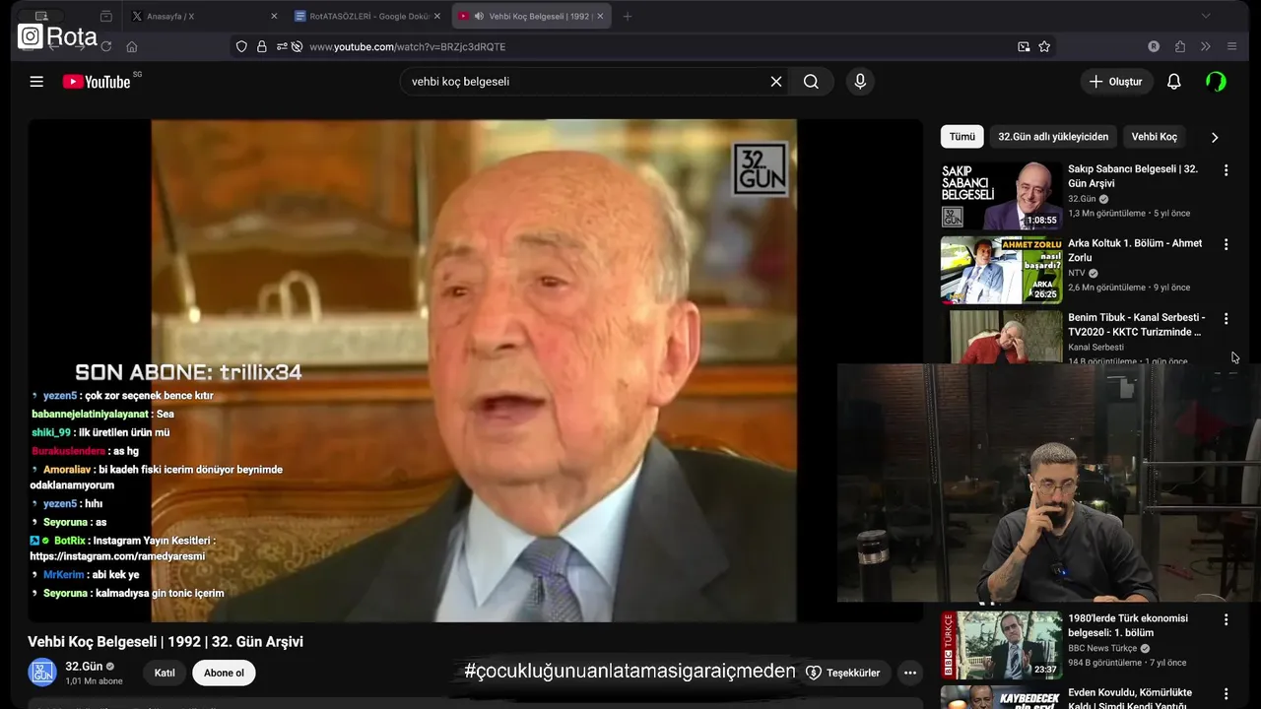The image size is (1261, 709).
Task: Open a new browser tab with plus
Action: coord(628,17)
